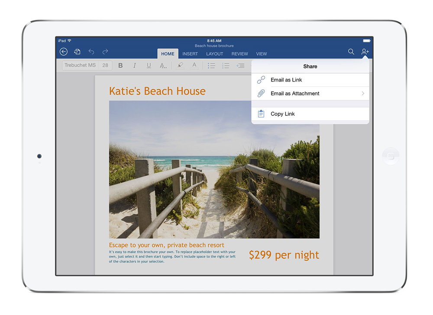Open the text highlight color picker
Viewport: 433px width, 315px height.
pos(180,66)
